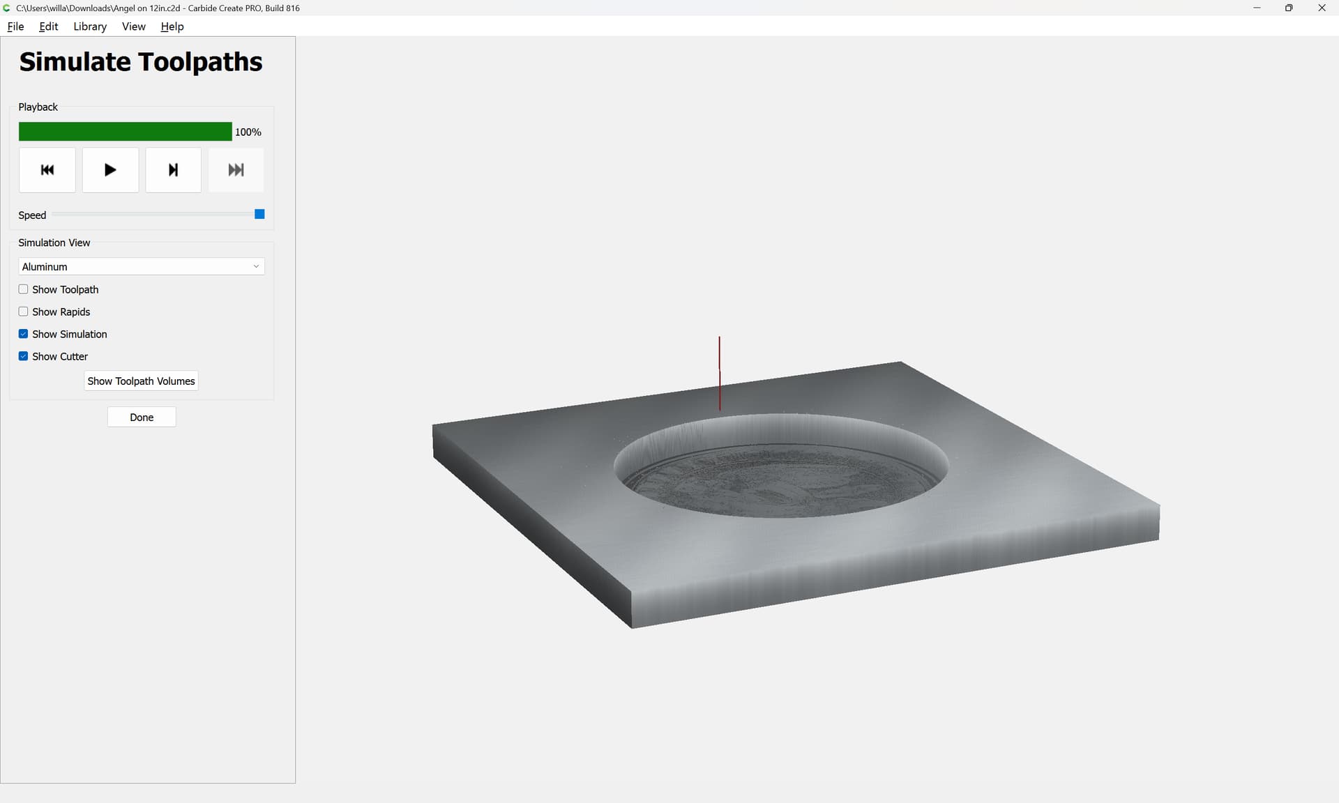The width and height of the screenshot is (1339, 803).
Task: Skip to the simulation end
Action: (x=236, y=169)
